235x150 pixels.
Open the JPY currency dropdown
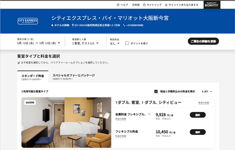[207, 91]
